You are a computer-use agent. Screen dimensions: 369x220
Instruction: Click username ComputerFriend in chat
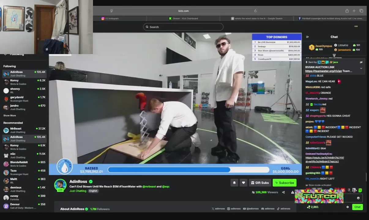(315, 137)
